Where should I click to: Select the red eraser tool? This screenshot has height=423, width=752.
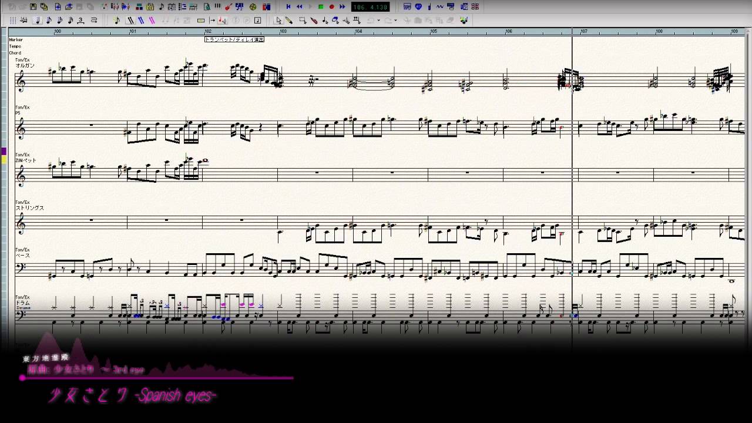(314, 20)
